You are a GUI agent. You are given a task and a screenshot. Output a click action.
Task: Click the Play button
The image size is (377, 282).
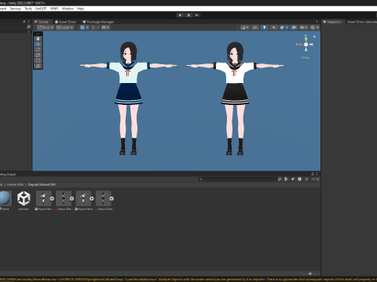click(x=180, y=15)
